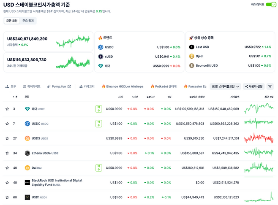Click the BlackRock BUIDL logo icon
This screenshot has width=278, height=205.
pos(27,183)
